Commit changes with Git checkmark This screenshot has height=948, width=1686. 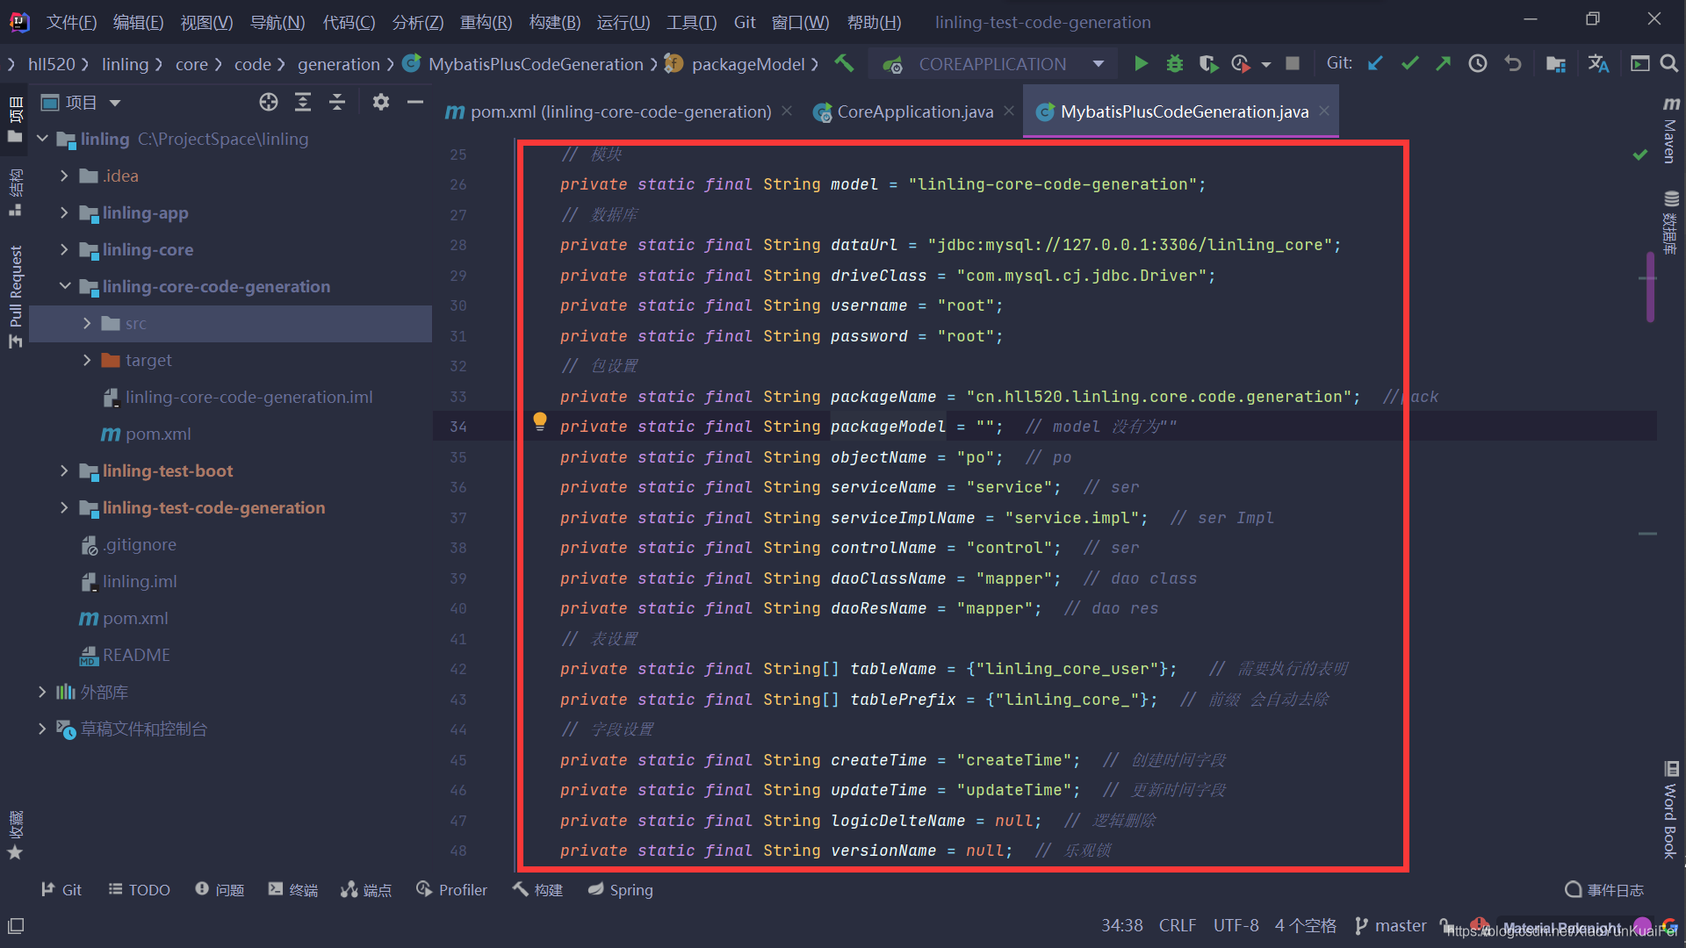pyautogui.click(x=1410, y=64)
